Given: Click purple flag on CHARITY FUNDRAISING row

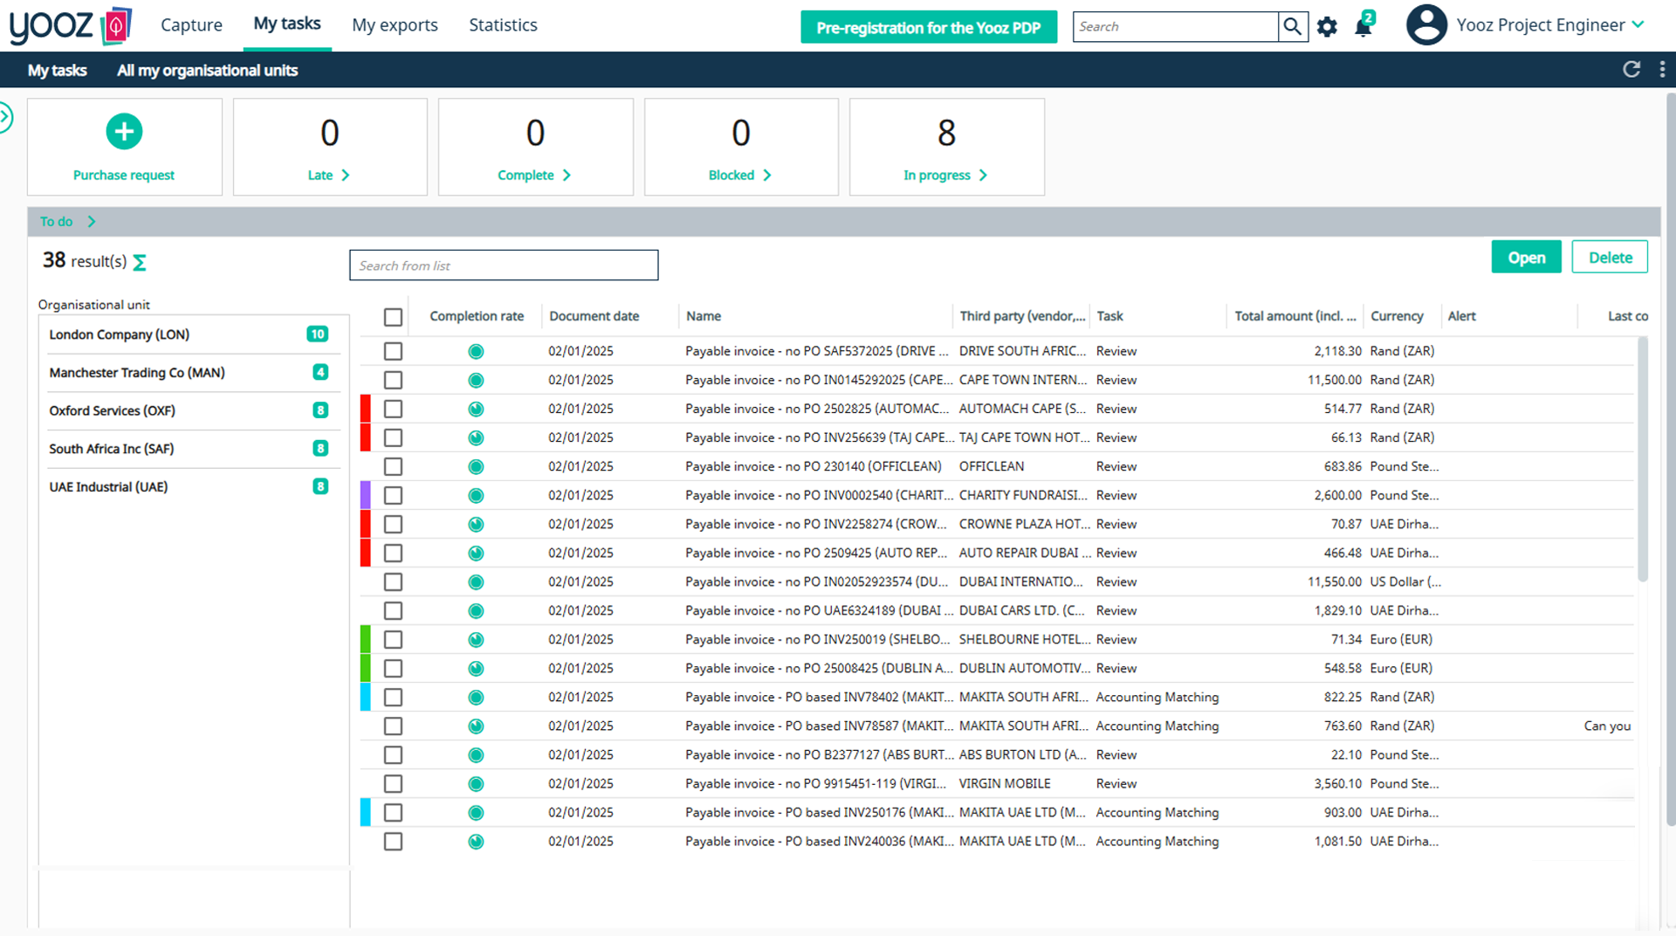Looking at the screenshot, I should coord(366,495).
